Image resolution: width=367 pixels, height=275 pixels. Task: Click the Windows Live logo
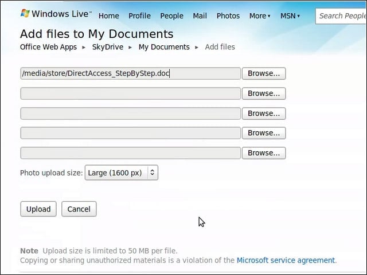pyautogui.click(x=56, y=14)
